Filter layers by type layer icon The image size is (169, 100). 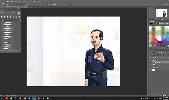(x=163, y=52)
